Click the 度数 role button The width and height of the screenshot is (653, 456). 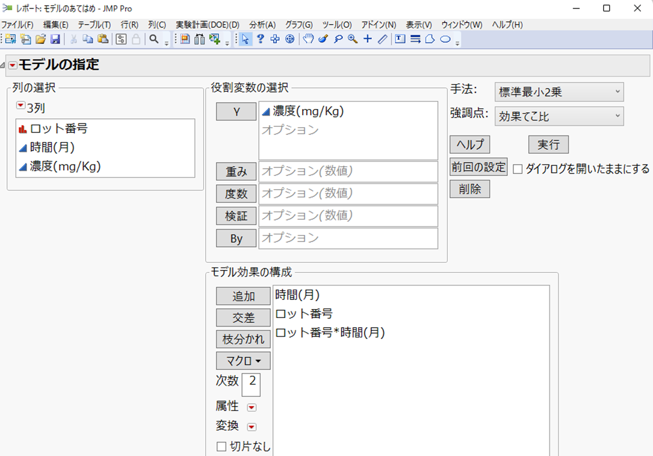pos(236,194)
